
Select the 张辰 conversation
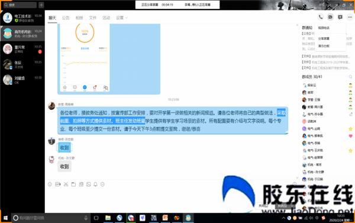(x=22, y=64)
